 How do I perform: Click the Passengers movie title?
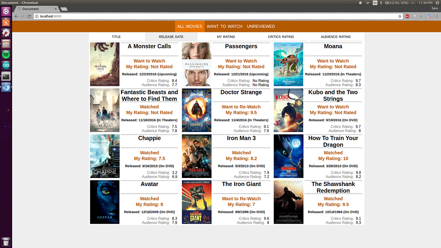pos(241,46)
